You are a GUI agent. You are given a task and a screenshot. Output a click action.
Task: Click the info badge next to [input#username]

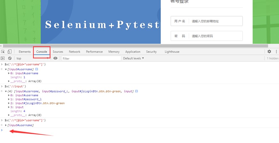click(x=37, y=69)
